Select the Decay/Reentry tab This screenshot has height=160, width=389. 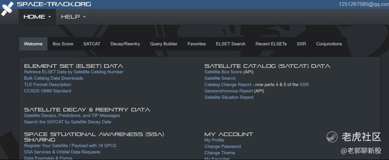(x=125, y=44)
